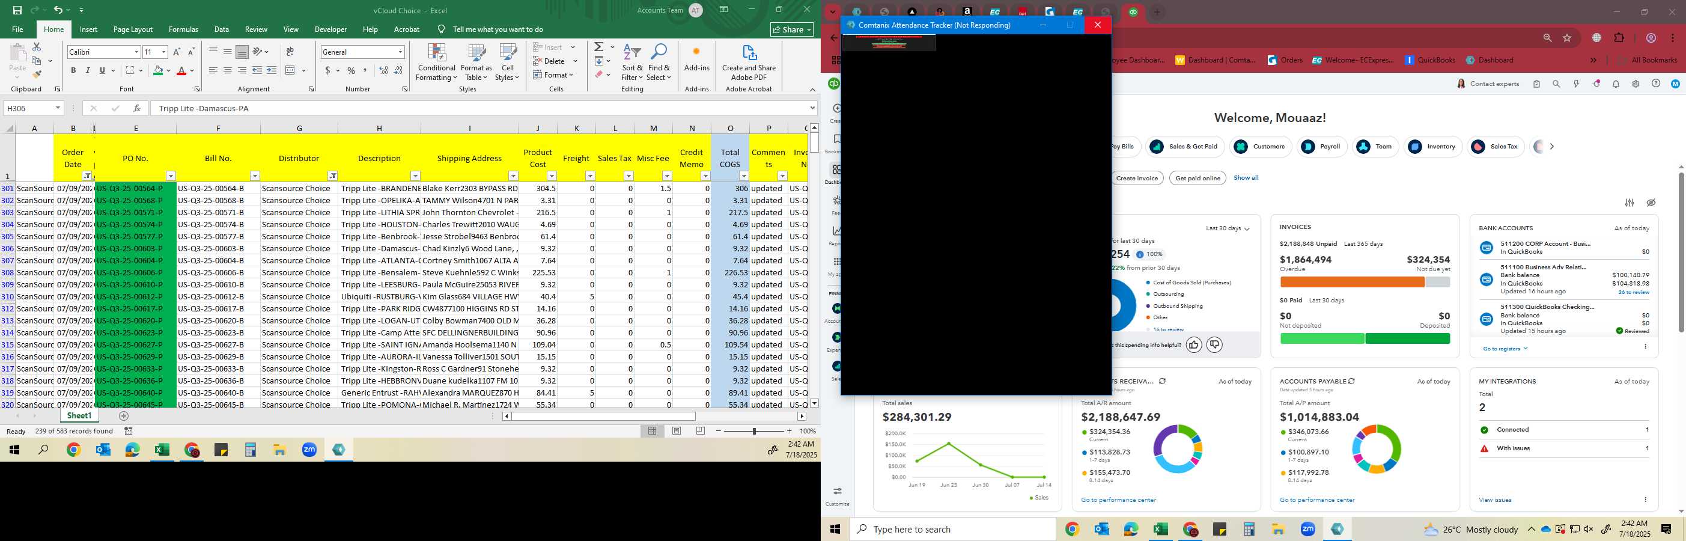Open the PO No. column filter dropdown
The image size is (1686, 541).
point(171,176)
